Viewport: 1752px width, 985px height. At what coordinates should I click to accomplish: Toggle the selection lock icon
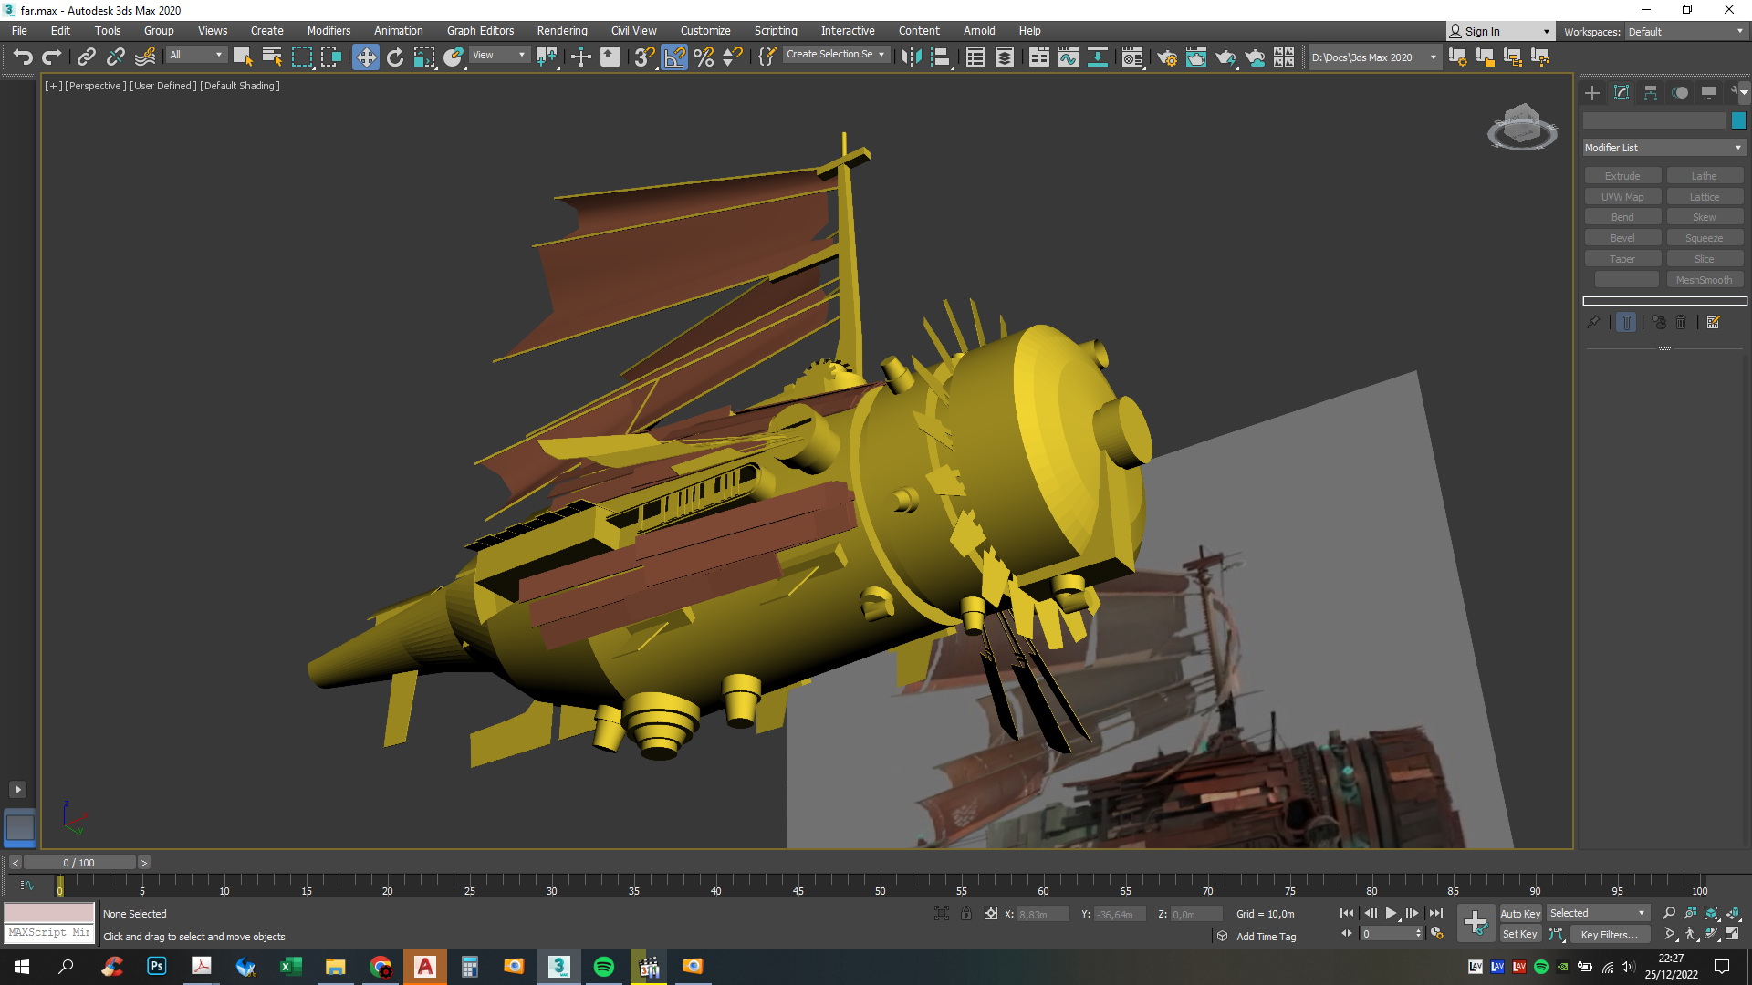coord(965,913)
